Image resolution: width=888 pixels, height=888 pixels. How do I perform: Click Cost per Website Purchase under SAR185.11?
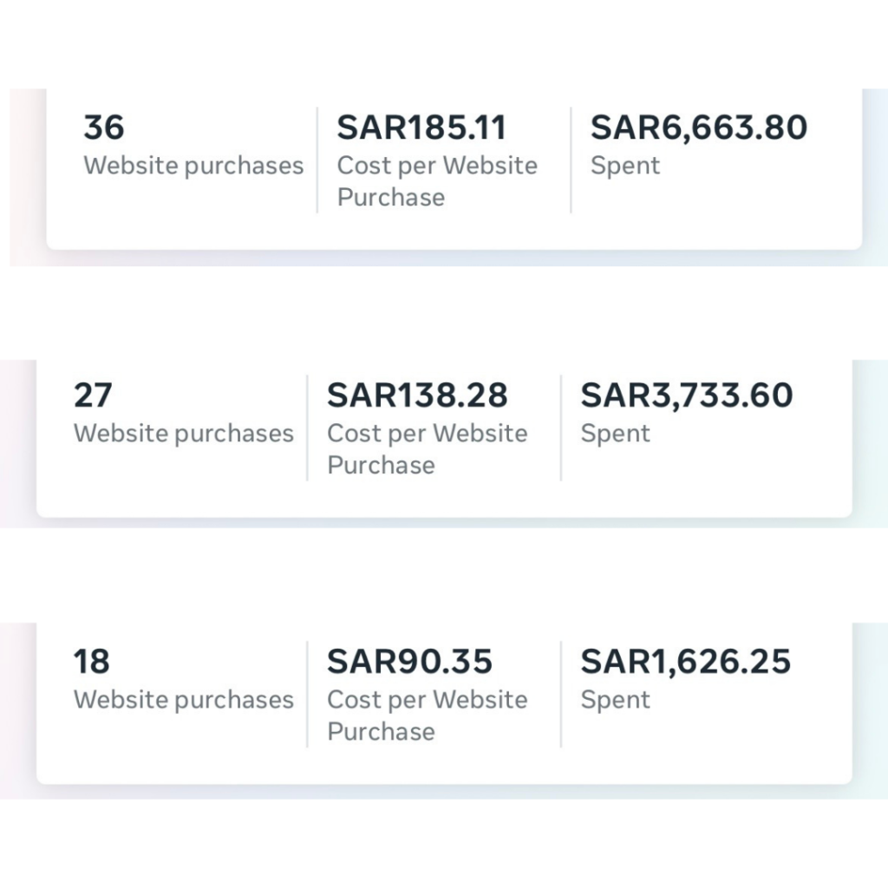coord(437,181)
